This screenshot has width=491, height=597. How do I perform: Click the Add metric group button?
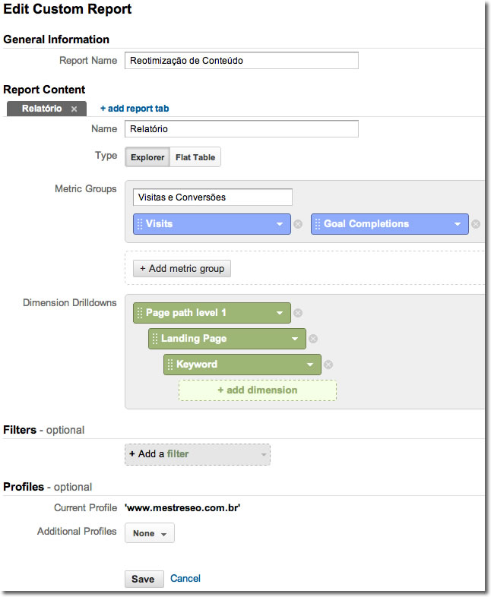(182, 269)
